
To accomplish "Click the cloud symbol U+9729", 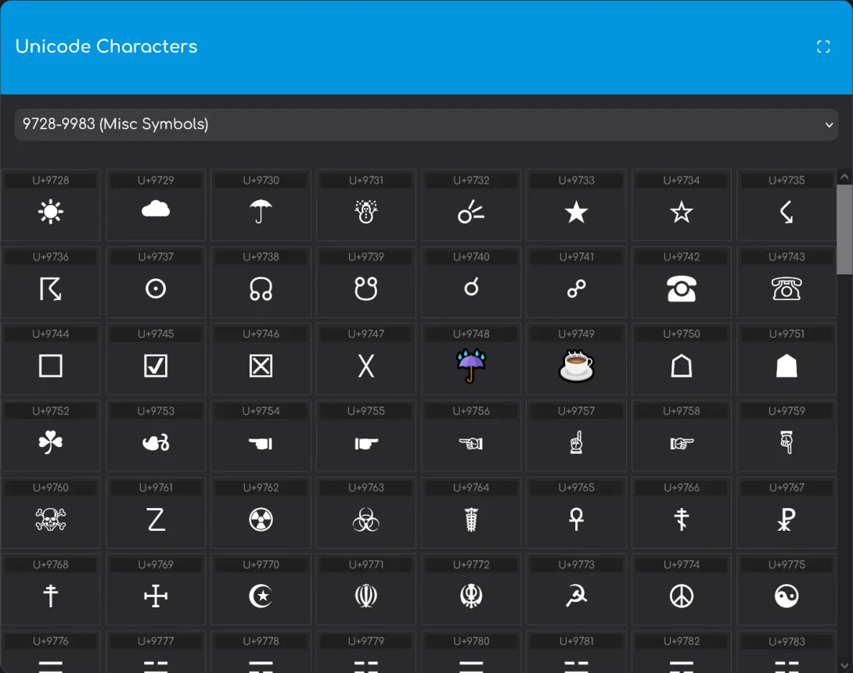I will tap(155, 211).
